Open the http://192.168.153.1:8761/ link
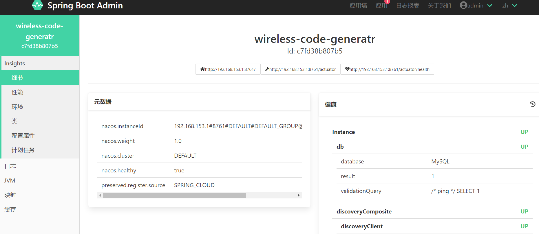 click(228, 69)
